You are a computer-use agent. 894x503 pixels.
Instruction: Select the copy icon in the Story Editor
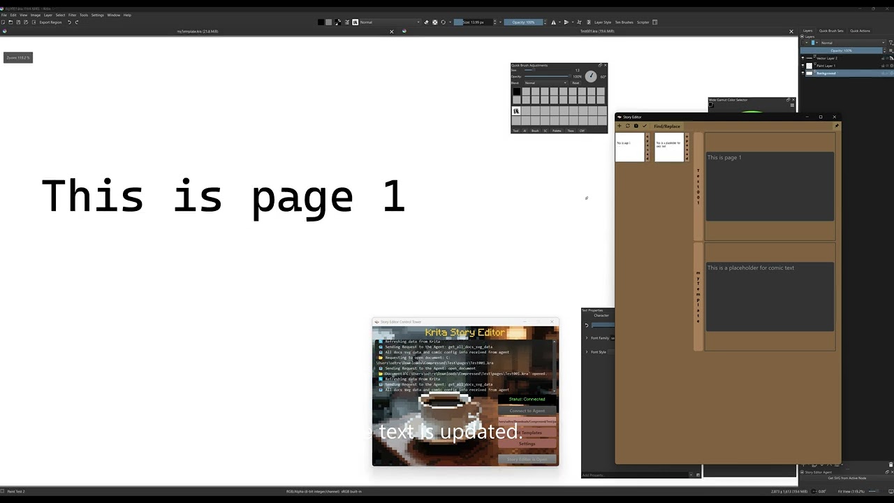(636, 126)
